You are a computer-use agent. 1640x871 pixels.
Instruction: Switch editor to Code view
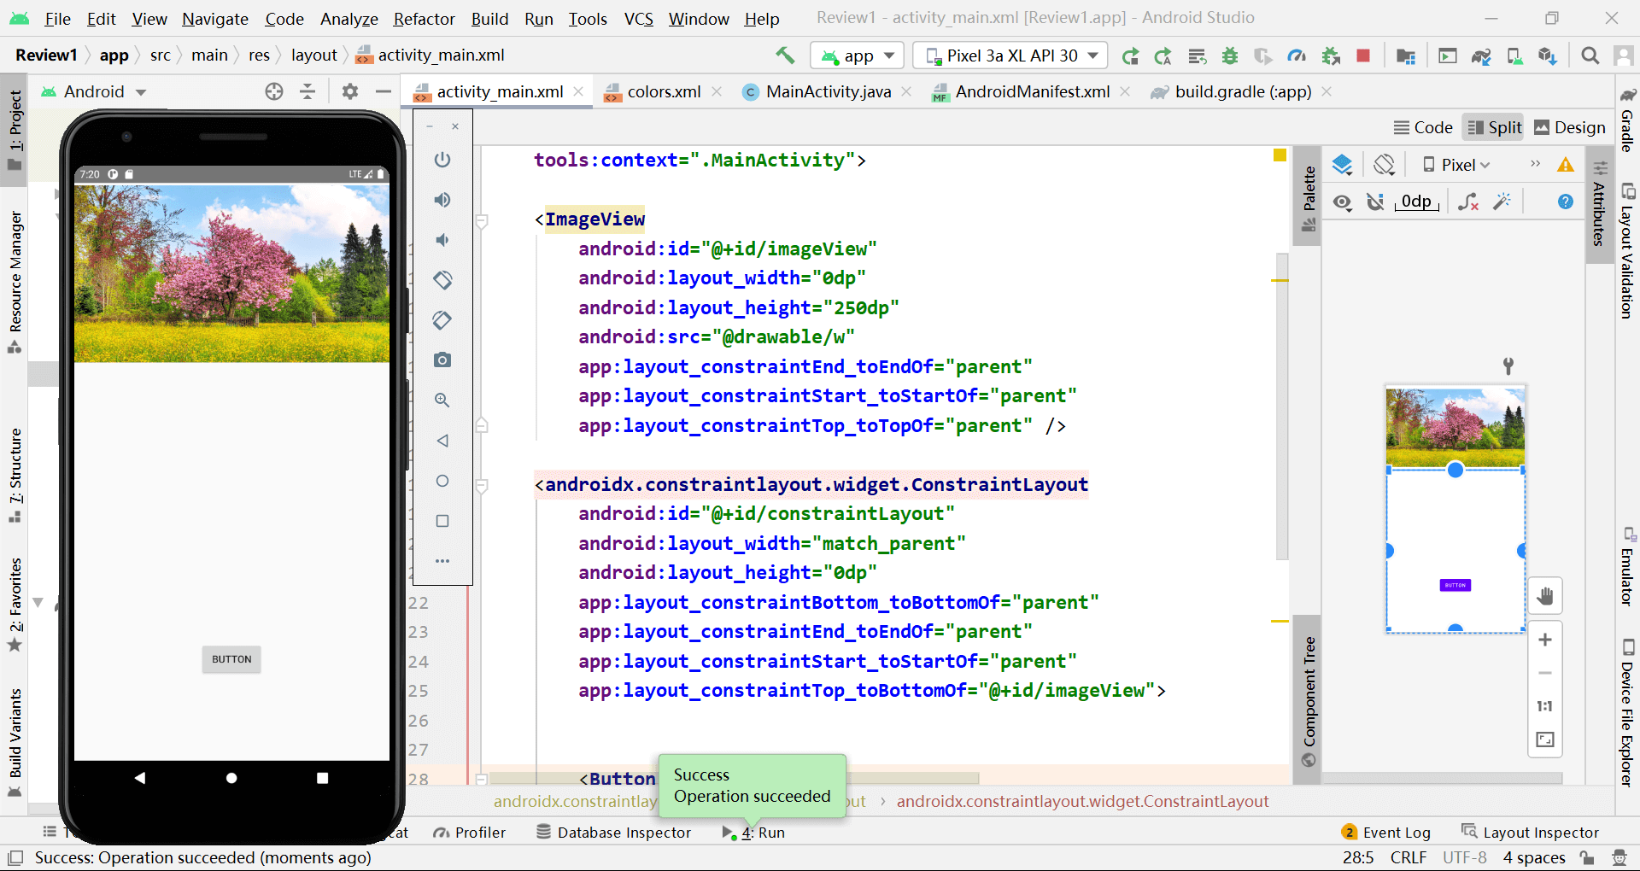click(x=1423, y=127)
